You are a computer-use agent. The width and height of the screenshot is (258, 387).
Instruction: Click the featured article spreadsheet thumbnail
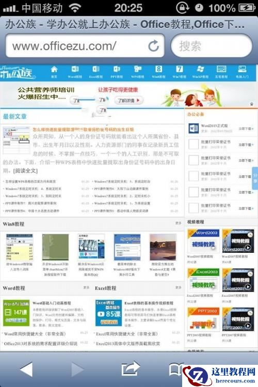pyautogui.click(x=16, y=140)
